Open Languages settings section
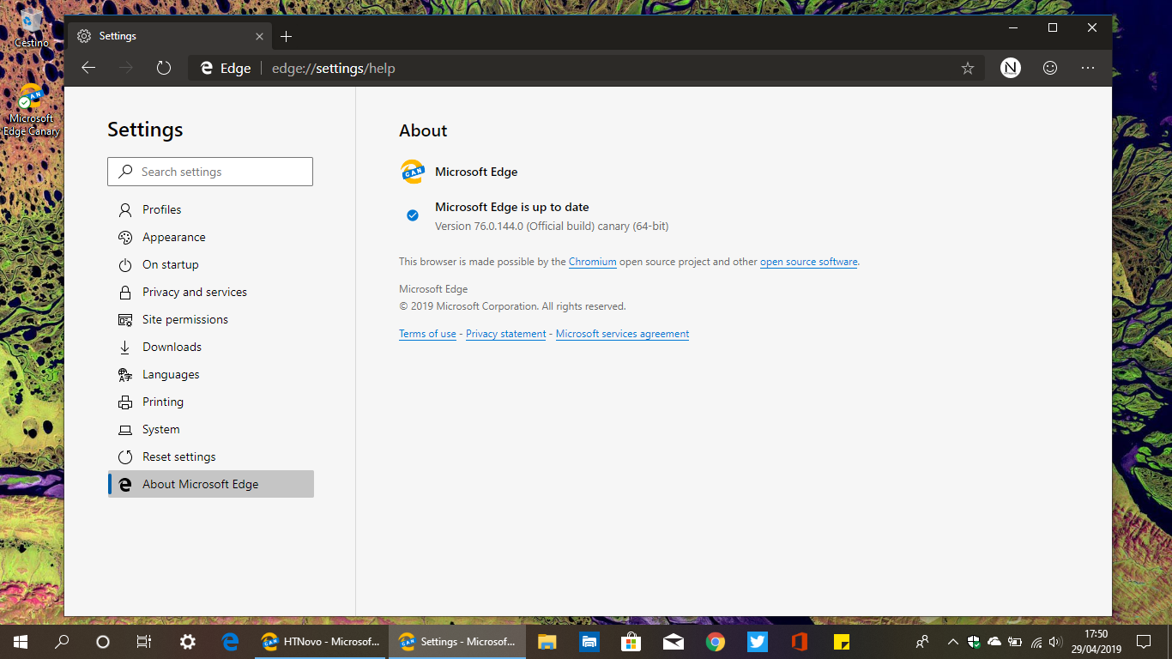 tap(210, 374)
